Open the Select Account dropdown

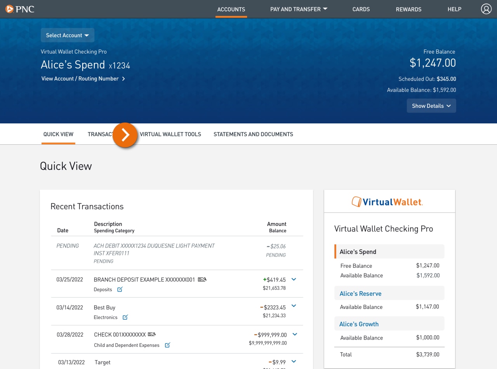tap(67, 35)
